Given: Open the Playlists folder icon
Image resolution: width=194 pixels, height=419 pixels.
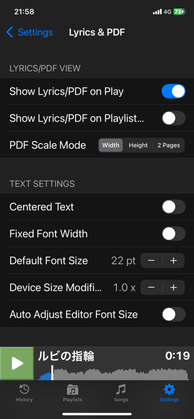Looking at the screenshot, I should coord(72,390).
